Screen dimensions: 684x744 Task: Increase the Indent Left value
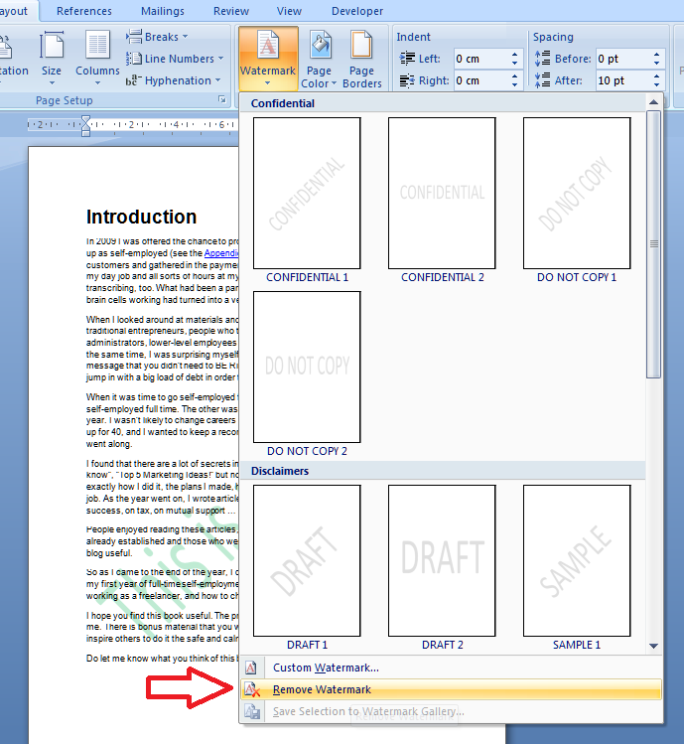click(515, 54)
